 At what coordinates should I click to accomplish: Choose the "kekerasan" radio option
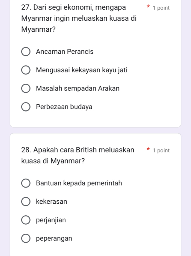pos(26,202)
